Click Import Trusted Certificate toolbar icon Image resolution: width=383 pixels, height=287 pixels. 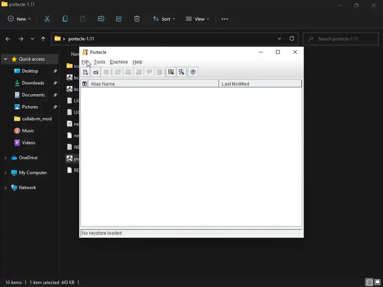click(x=128, y=72)
